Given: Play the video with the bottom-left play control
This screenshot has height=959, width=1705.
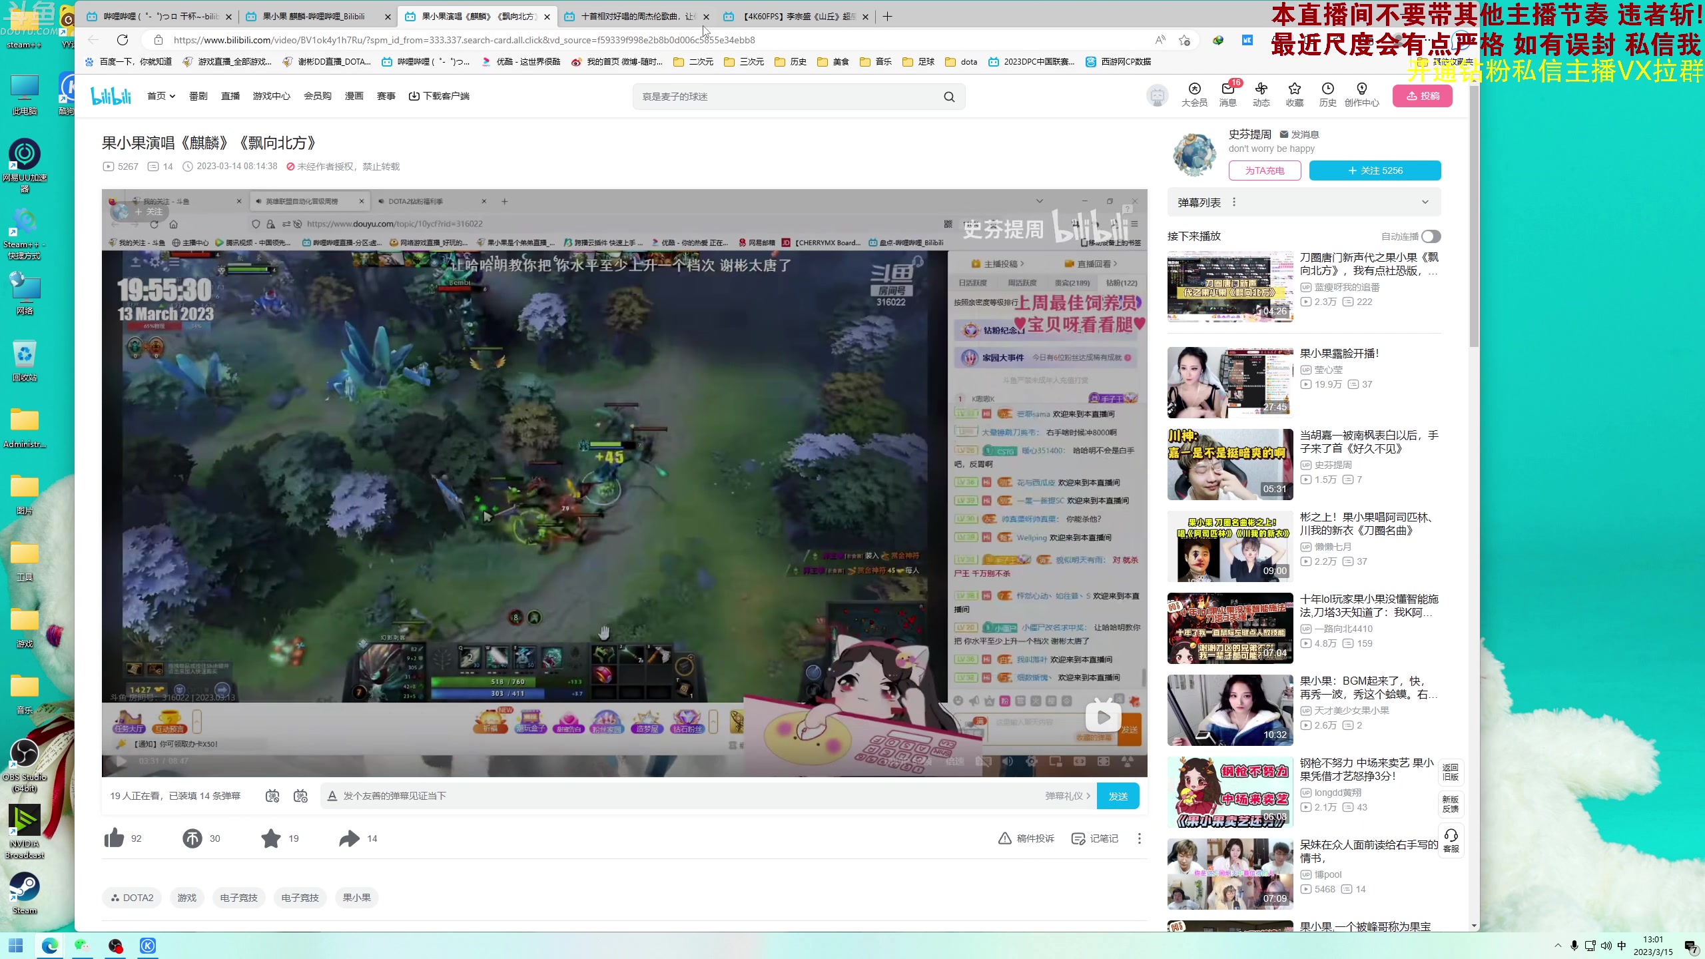Looking at the screenshot, I should pyautogui.click(x=121, y=761).
